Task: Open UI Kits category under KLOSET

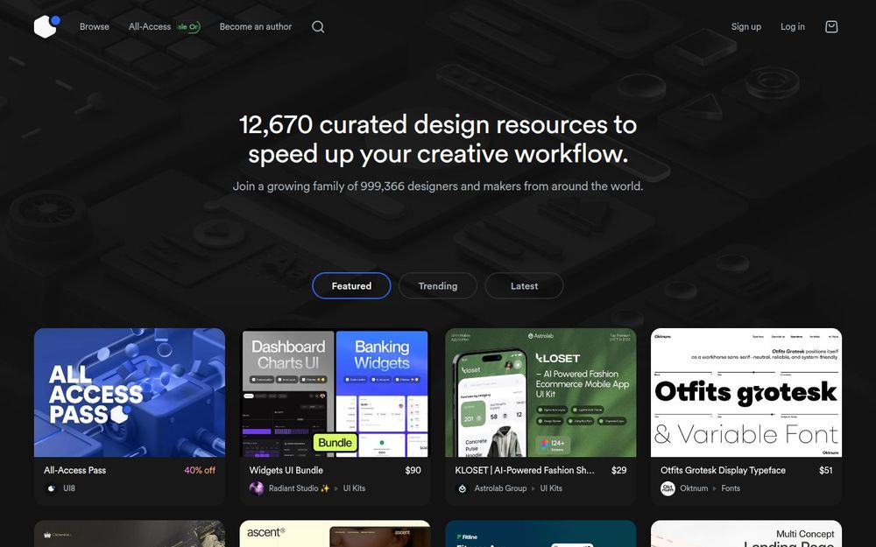Action: pos(551,488)
